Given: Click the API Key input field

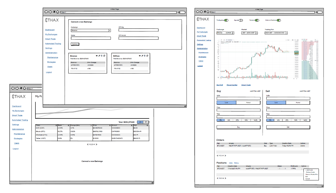Looking at the screenshot, I should pyautogui.click(x=138, y=30).
